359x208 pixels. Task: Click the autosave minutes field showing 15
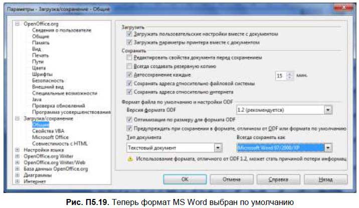tap(281, 76)
